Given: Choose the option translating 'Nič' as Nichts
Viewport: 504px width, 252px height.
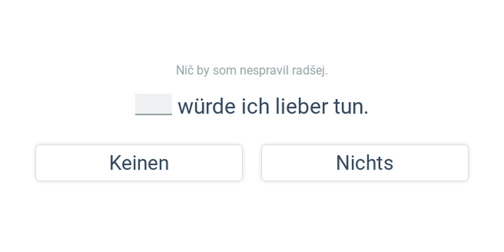Looking at the screenshot, I should coord(365,163).
